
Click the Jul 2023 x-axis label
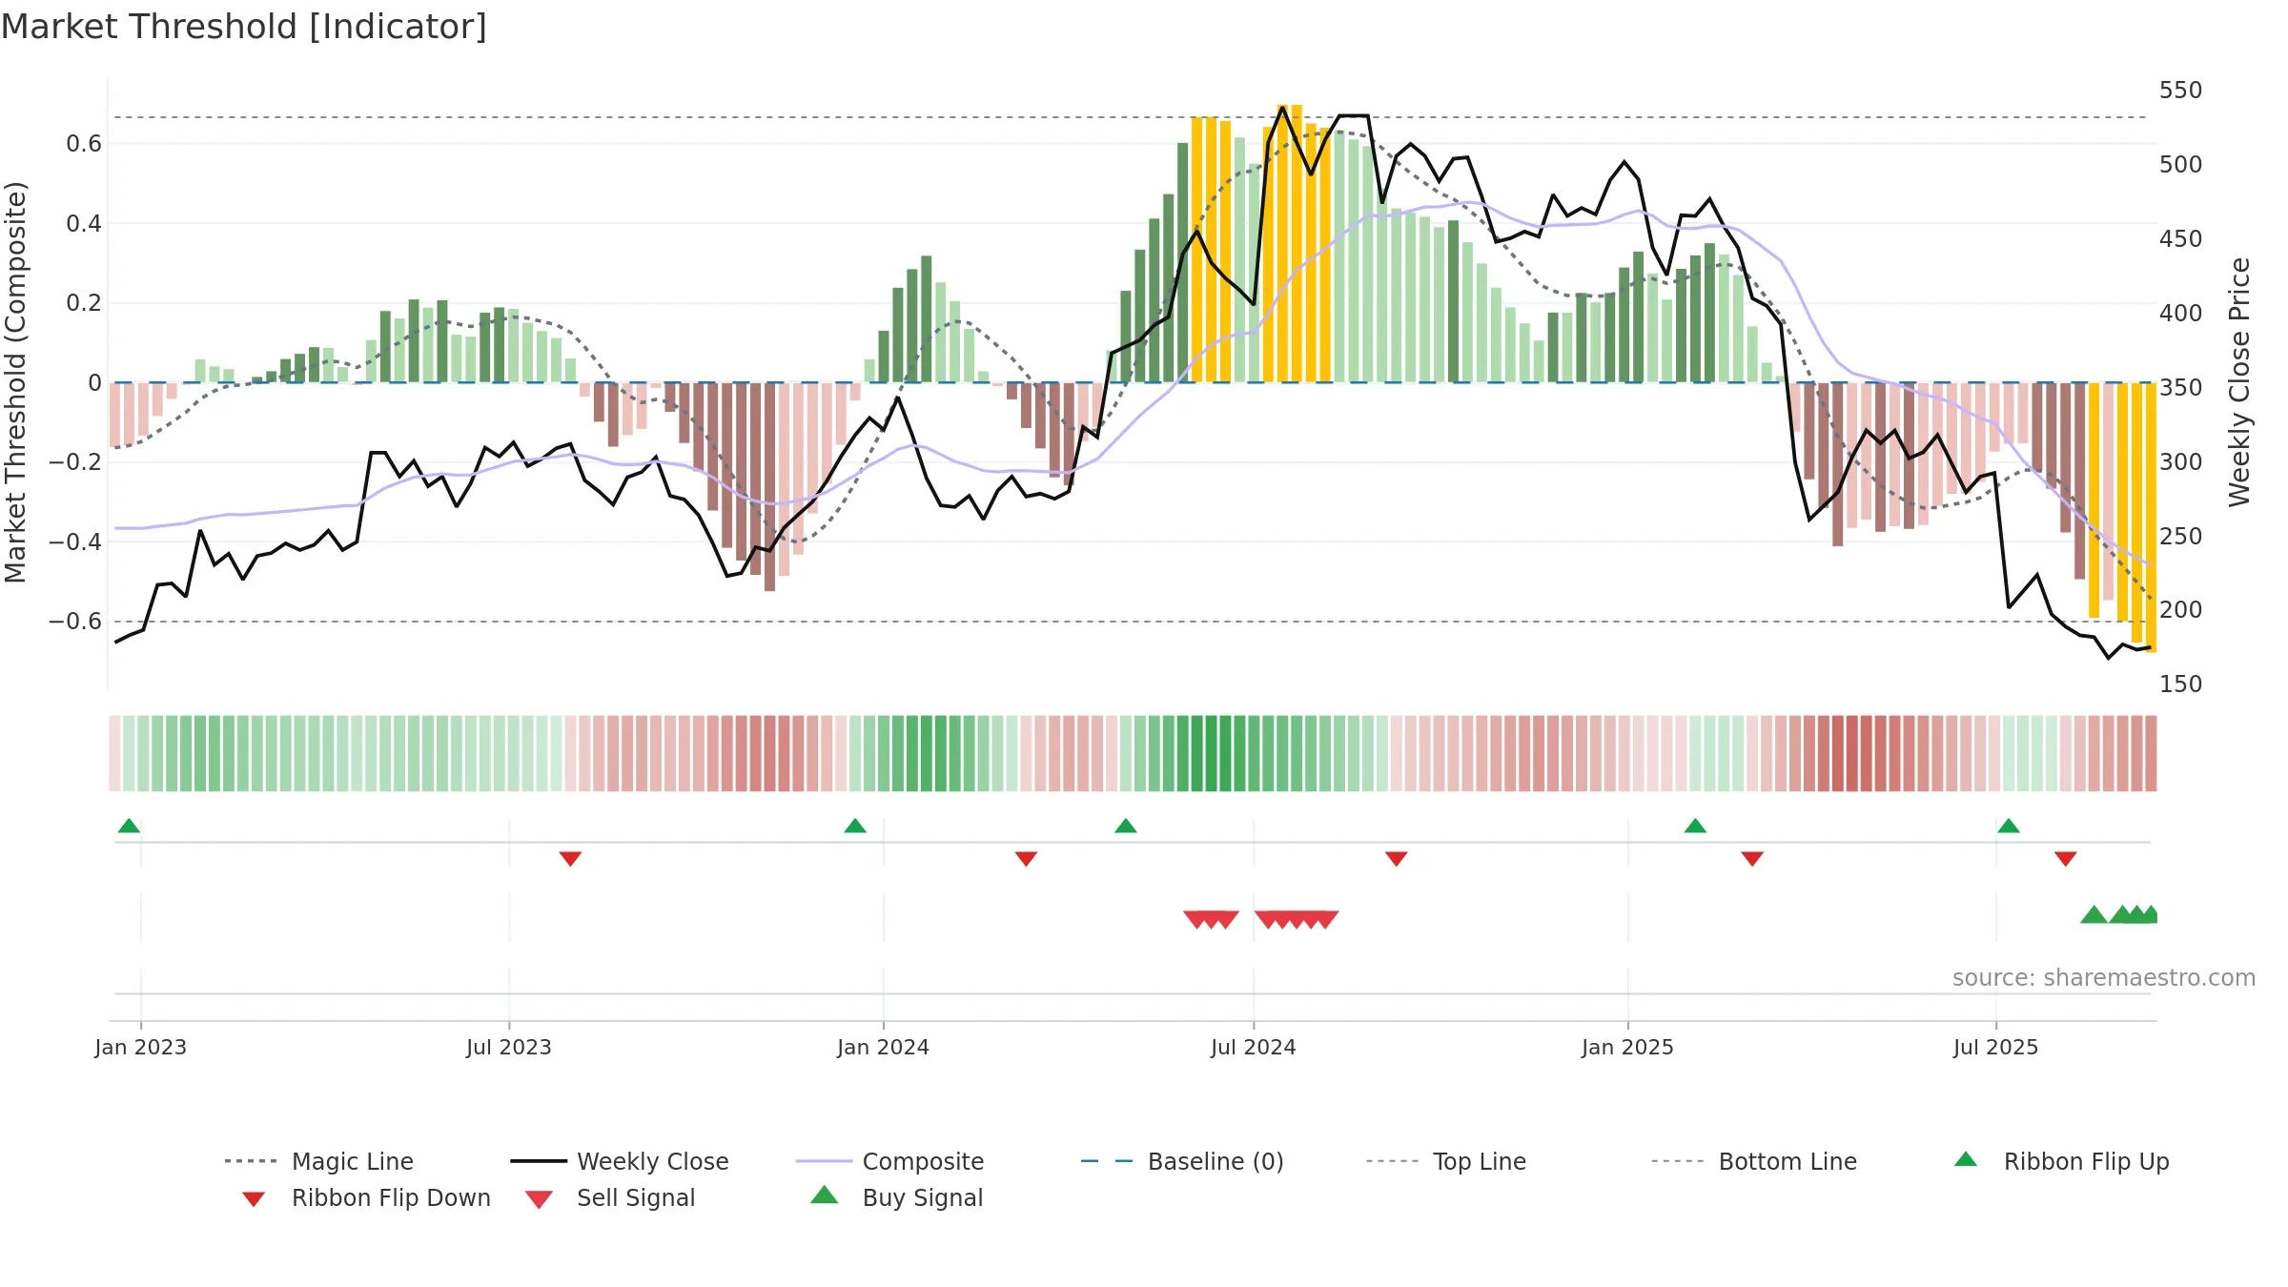(509, 1047)
